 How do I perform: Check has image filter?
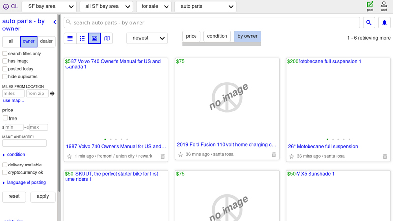(x=5, y=61)
